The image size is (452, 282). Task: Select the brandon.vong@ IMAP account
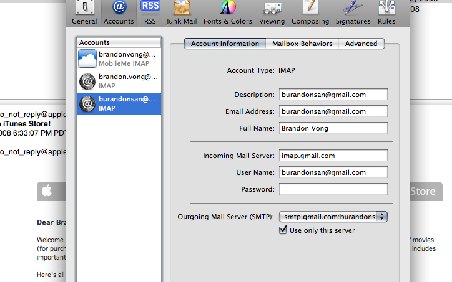point(119,81)
